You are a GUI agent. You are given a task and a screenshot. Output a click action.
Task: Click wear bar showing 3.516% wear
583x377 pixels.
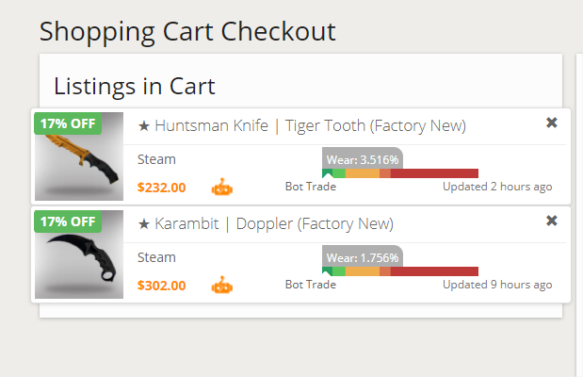(x=400, y=173)
